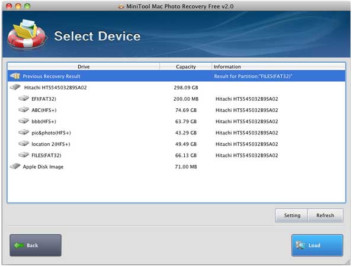Click the small title bar app icon
The image size is (353, 267).
point(121,7)
